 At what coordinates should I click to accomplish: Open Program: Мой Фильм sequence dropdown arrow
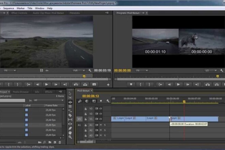pyautogui.click(x=143, y=13)
